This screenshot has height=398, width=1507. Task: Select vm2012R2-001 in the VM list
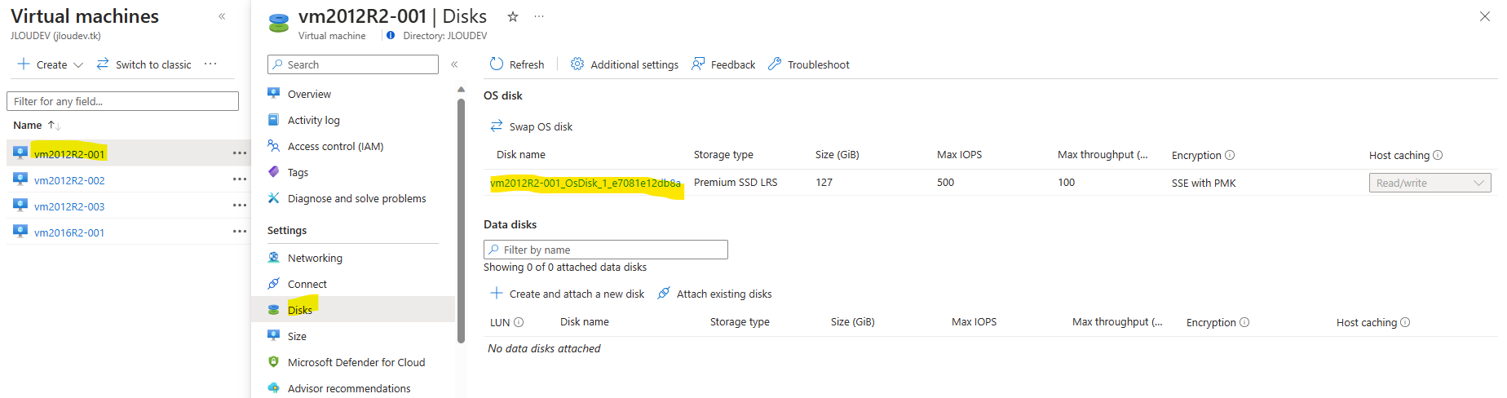(69, 154)
